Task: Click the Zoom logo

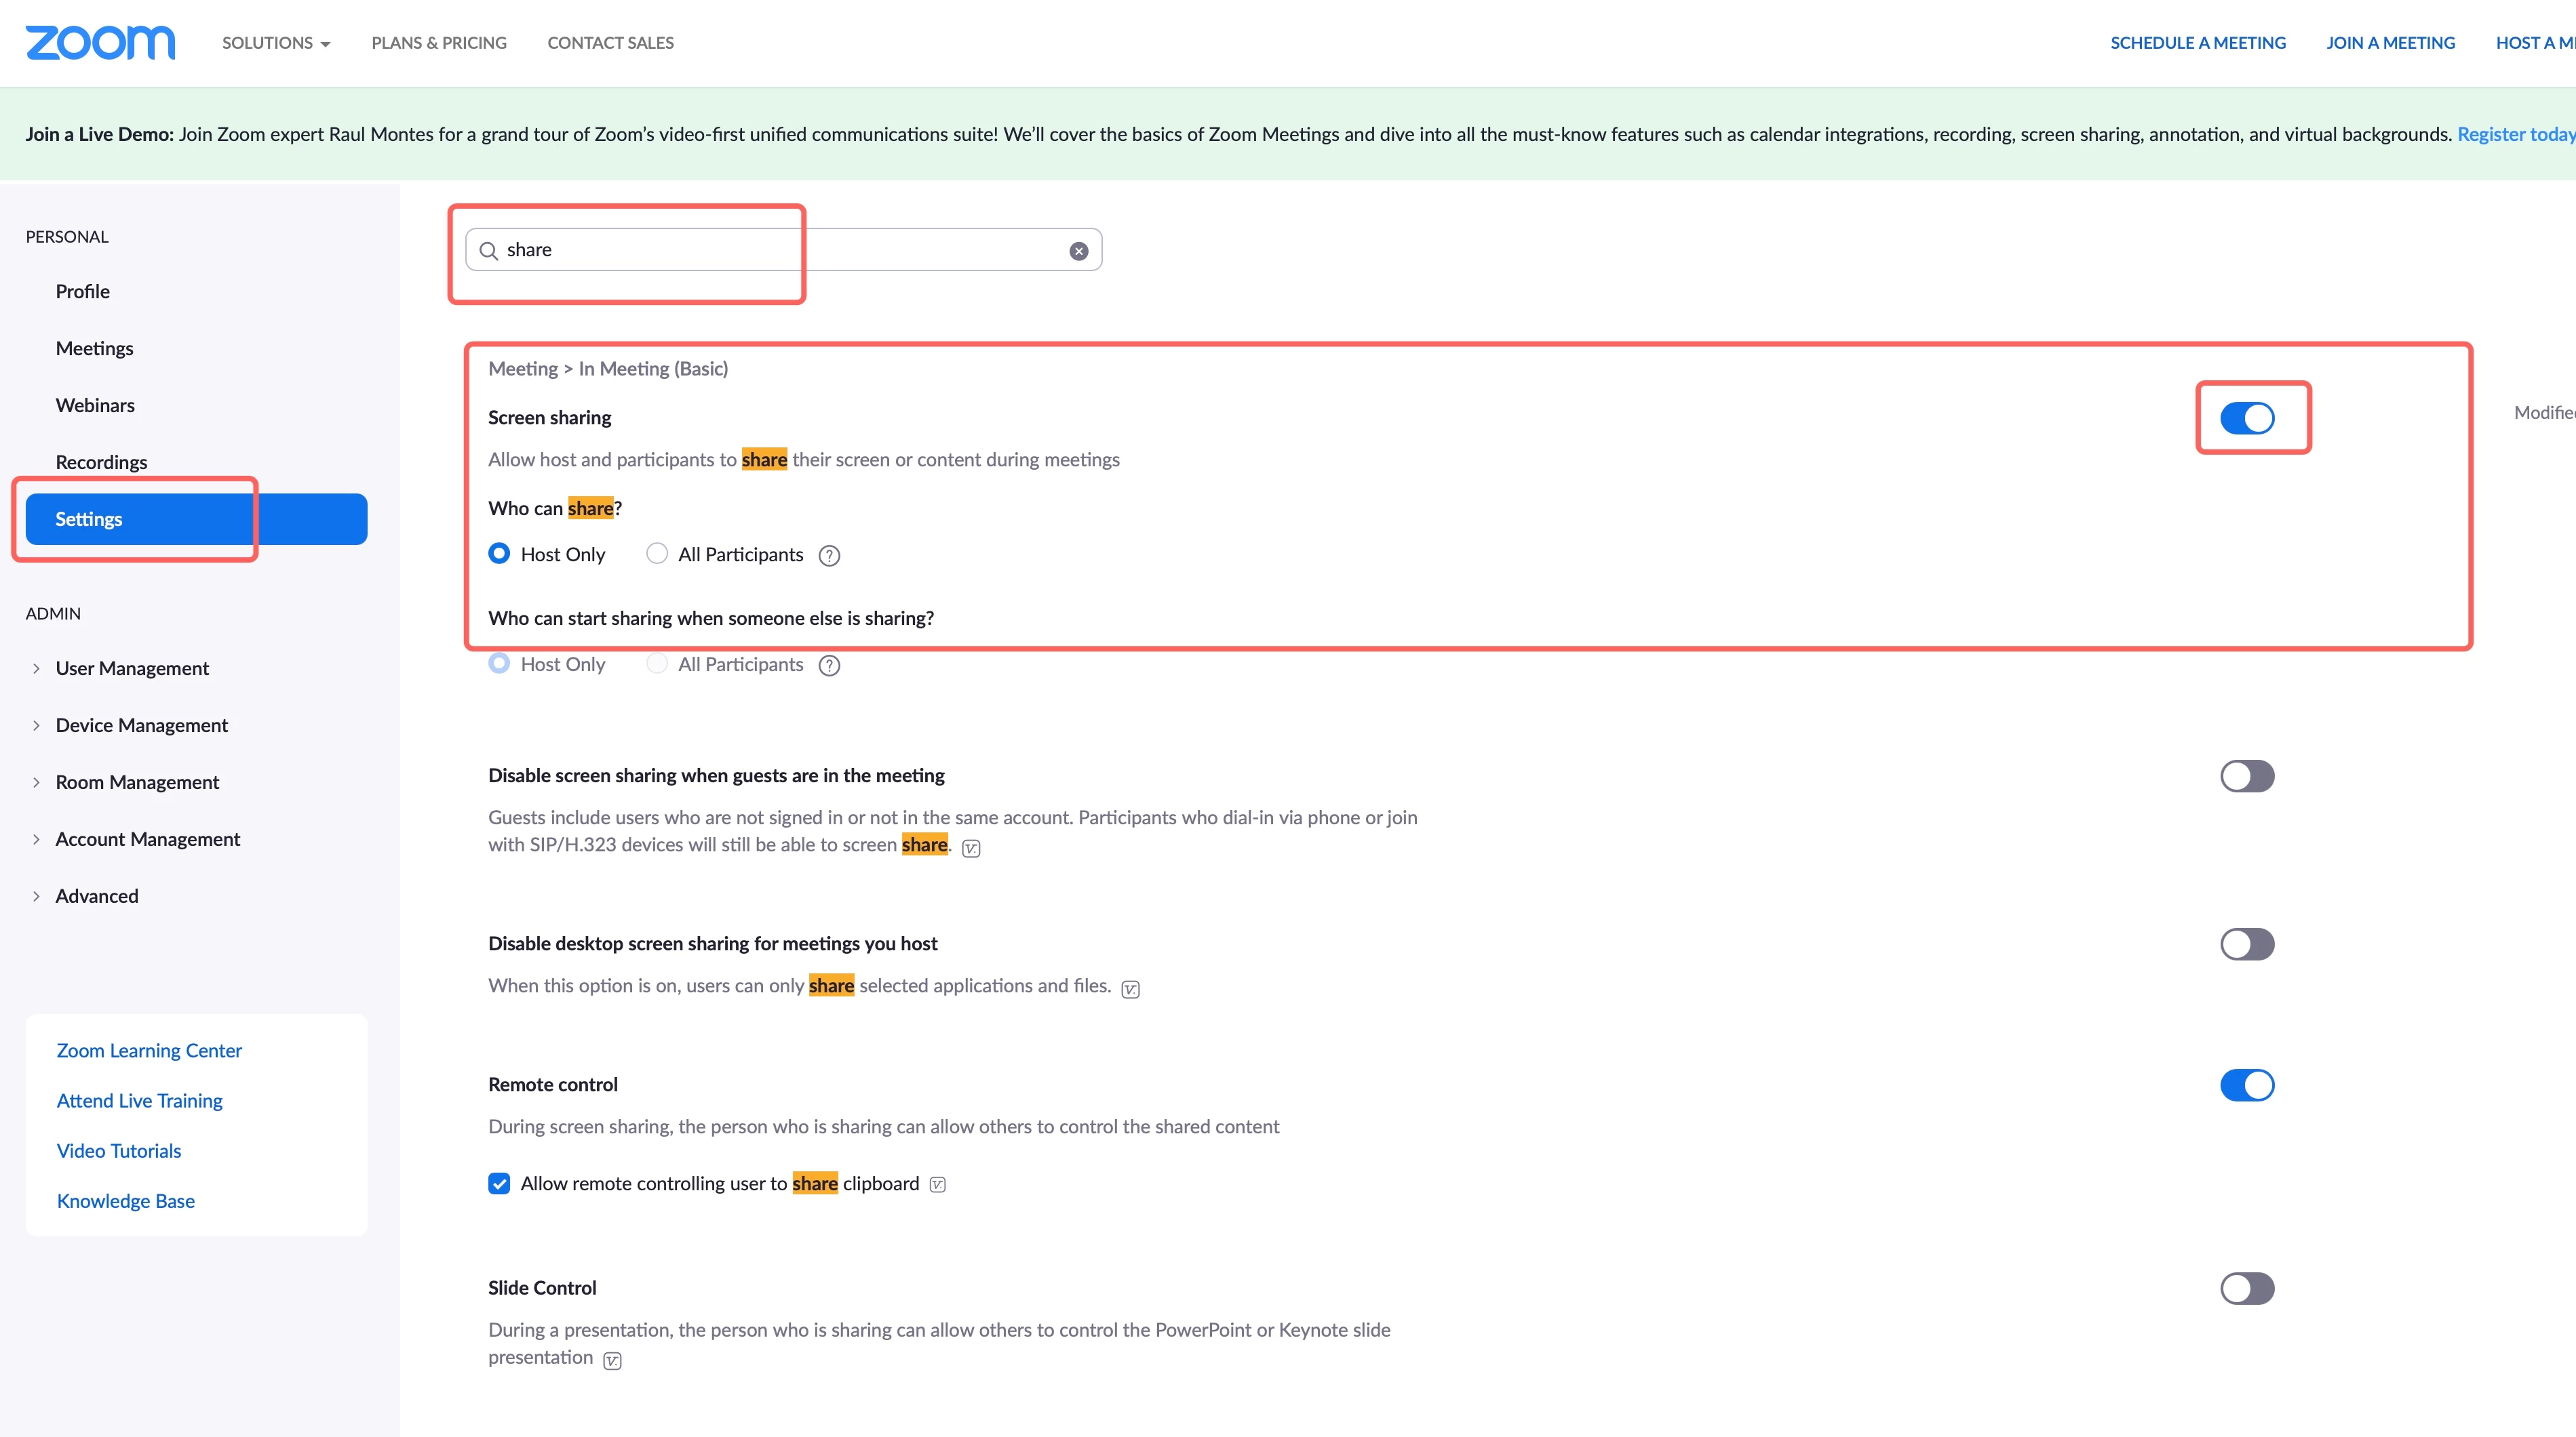Action: 100,43
